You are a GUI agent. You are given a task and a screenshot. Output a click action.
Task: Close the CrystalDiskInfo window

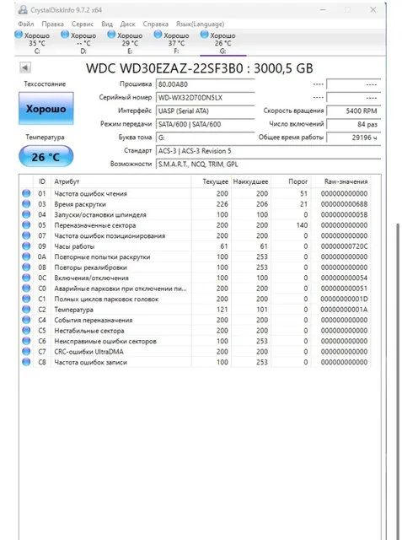373,9
